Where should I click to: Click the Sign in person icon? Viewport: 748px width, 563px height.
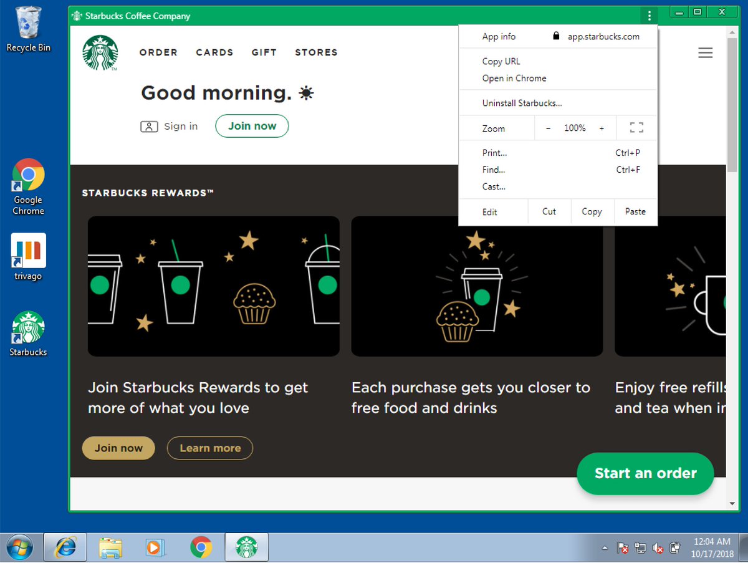(149, 127)
